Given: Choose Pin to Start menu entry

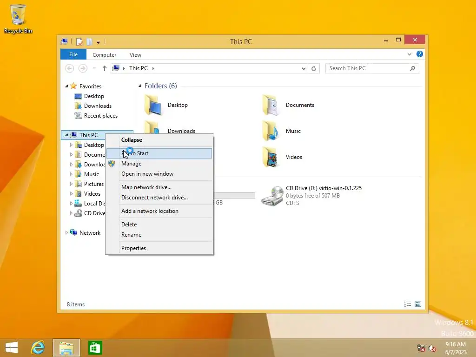Looking at the screenshot, I should (x=159, y=153).
